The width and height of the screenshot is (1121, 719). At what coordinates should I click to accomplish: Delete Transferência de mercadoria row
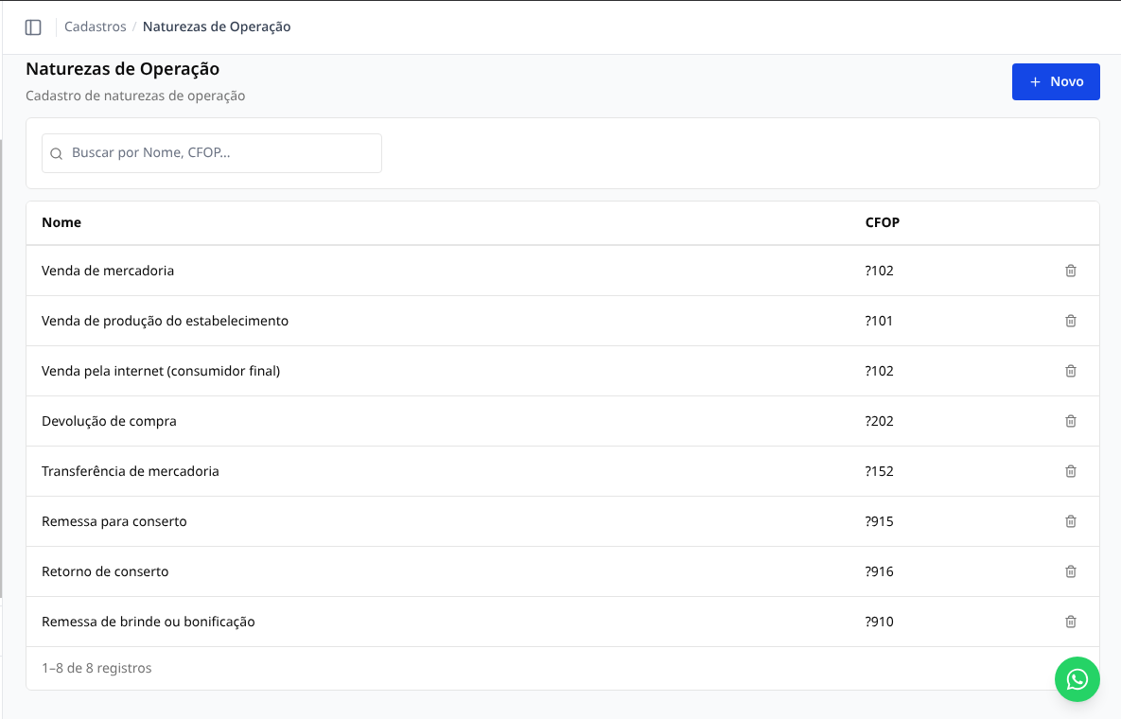pyautogui.click(x=1070, y=471)
